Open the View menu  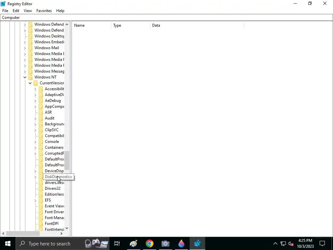(28, 11)
